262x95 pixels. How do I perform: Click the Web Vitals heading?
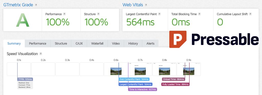(x=133, y=5)
